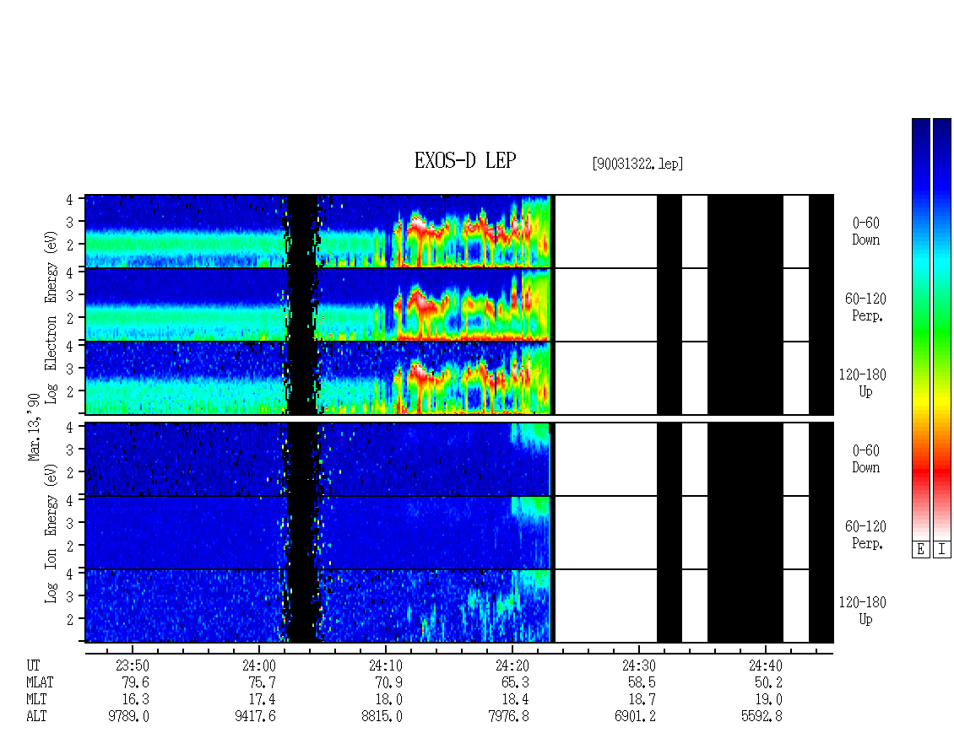Click the UT row label

coord(33,665)
